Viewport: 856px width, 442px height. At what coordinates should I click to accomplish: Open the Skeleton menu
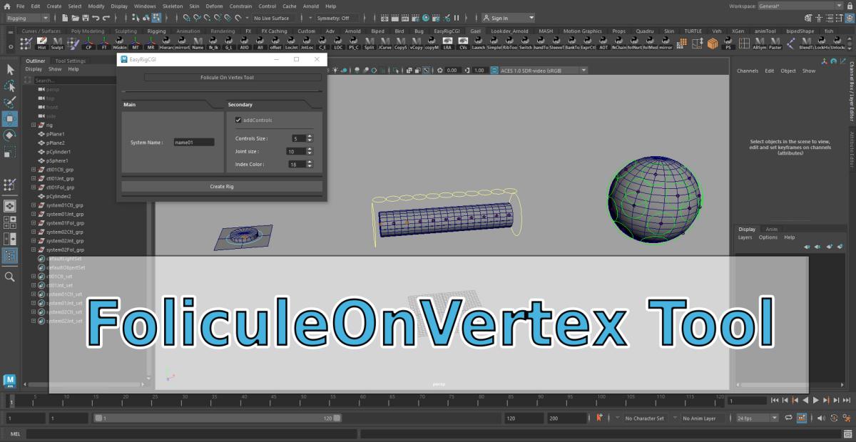(172, 6)
